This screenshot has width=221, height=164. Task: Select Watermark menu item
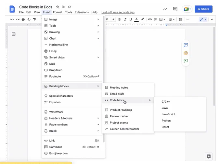pos(72,112)
